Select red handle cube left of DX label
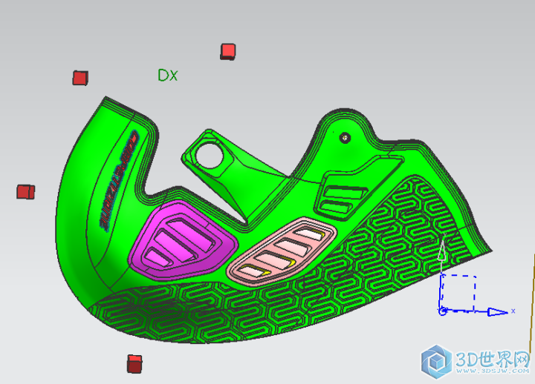Screen dimensions: 535x384 coord(80,78)
